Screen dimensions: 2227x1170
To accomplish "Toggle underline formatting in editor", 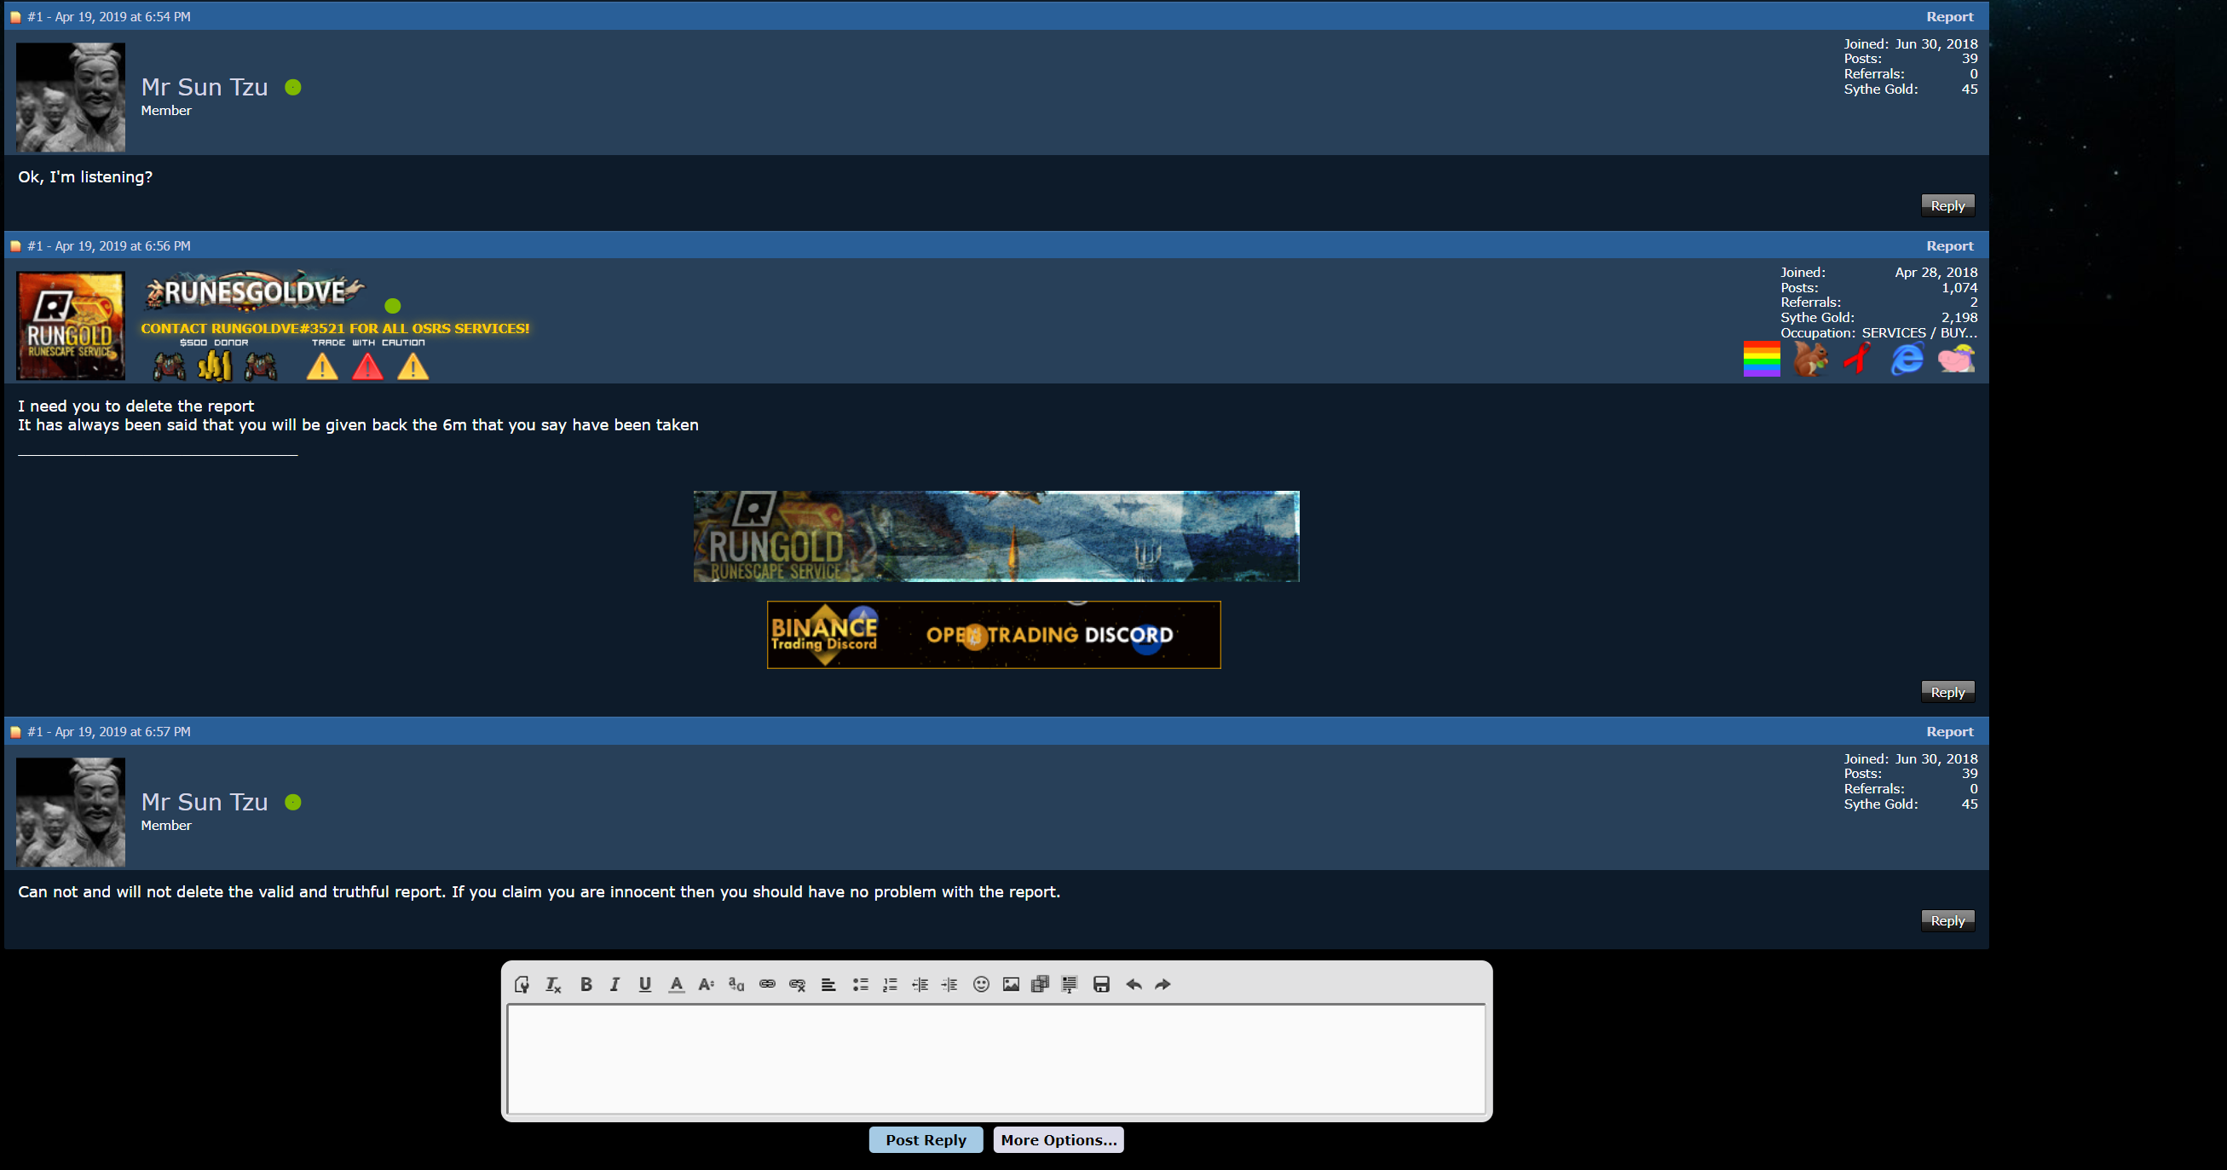I will click(644, 984).
